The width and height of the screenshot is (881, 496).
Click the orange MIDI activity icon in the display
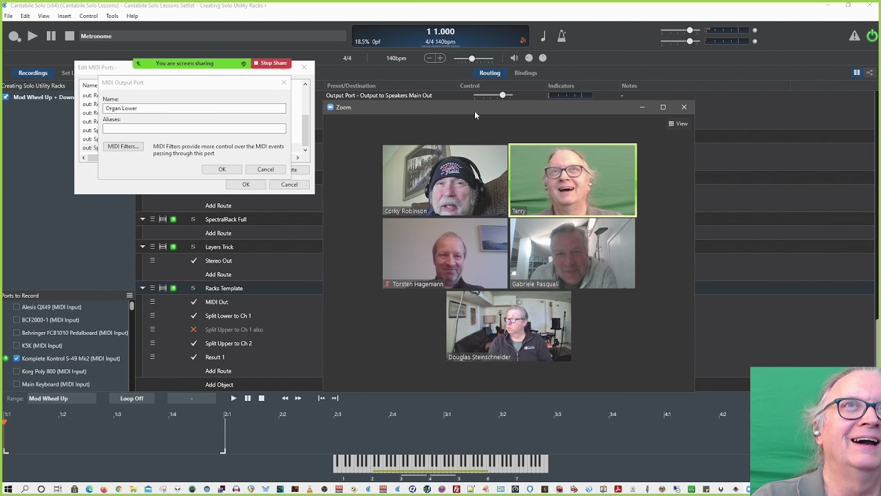(522, 41)
